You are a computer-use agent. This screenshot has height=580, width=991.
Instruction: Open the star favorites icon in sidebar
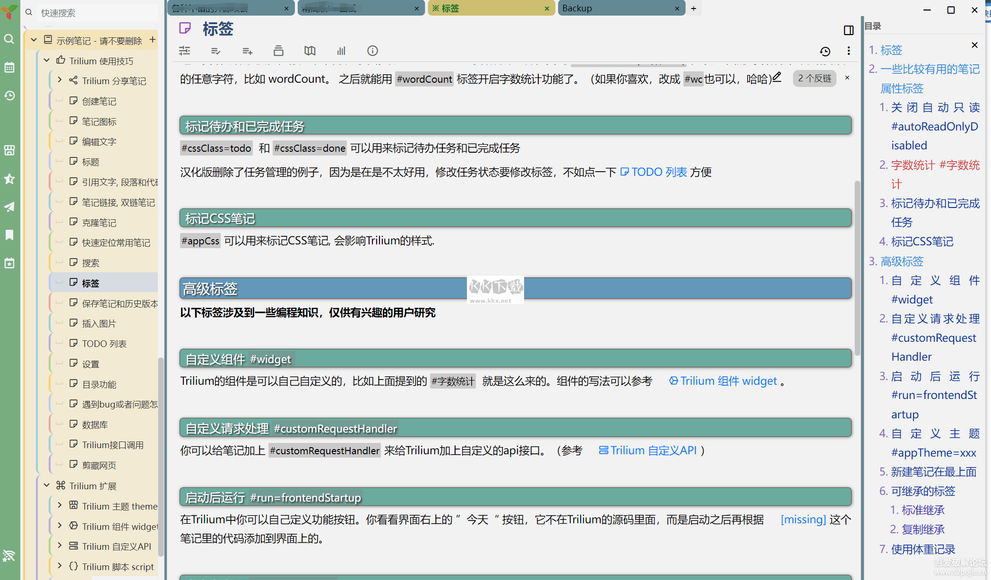(9, 179)
